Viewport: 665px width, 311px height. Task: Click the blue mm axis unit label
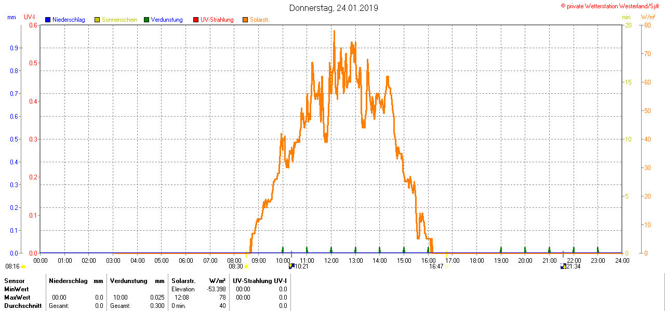(x=12, y=17)
